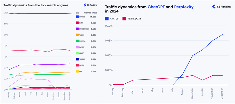The image size is (235, 104).
Task: Select the Bing legend color swatch
Action: 77,23
